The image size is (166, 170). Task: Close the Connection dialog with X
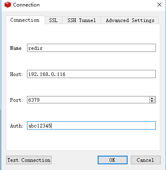point(159,4)
